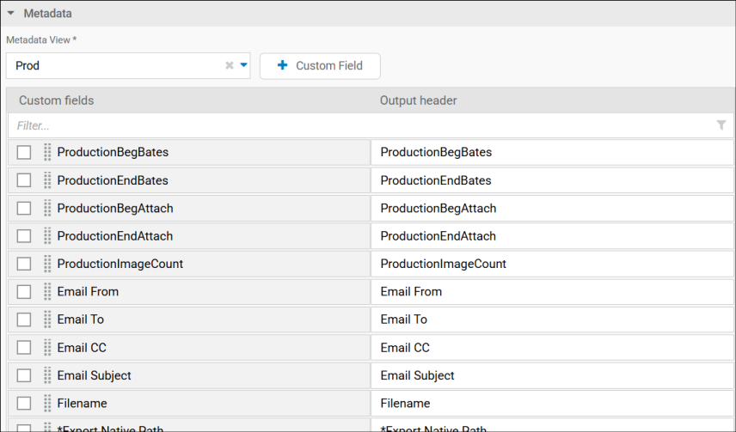Edit the ProductionEndAttach output header
736x432 pixels.
pyautogui.click(x=552, y=236)
